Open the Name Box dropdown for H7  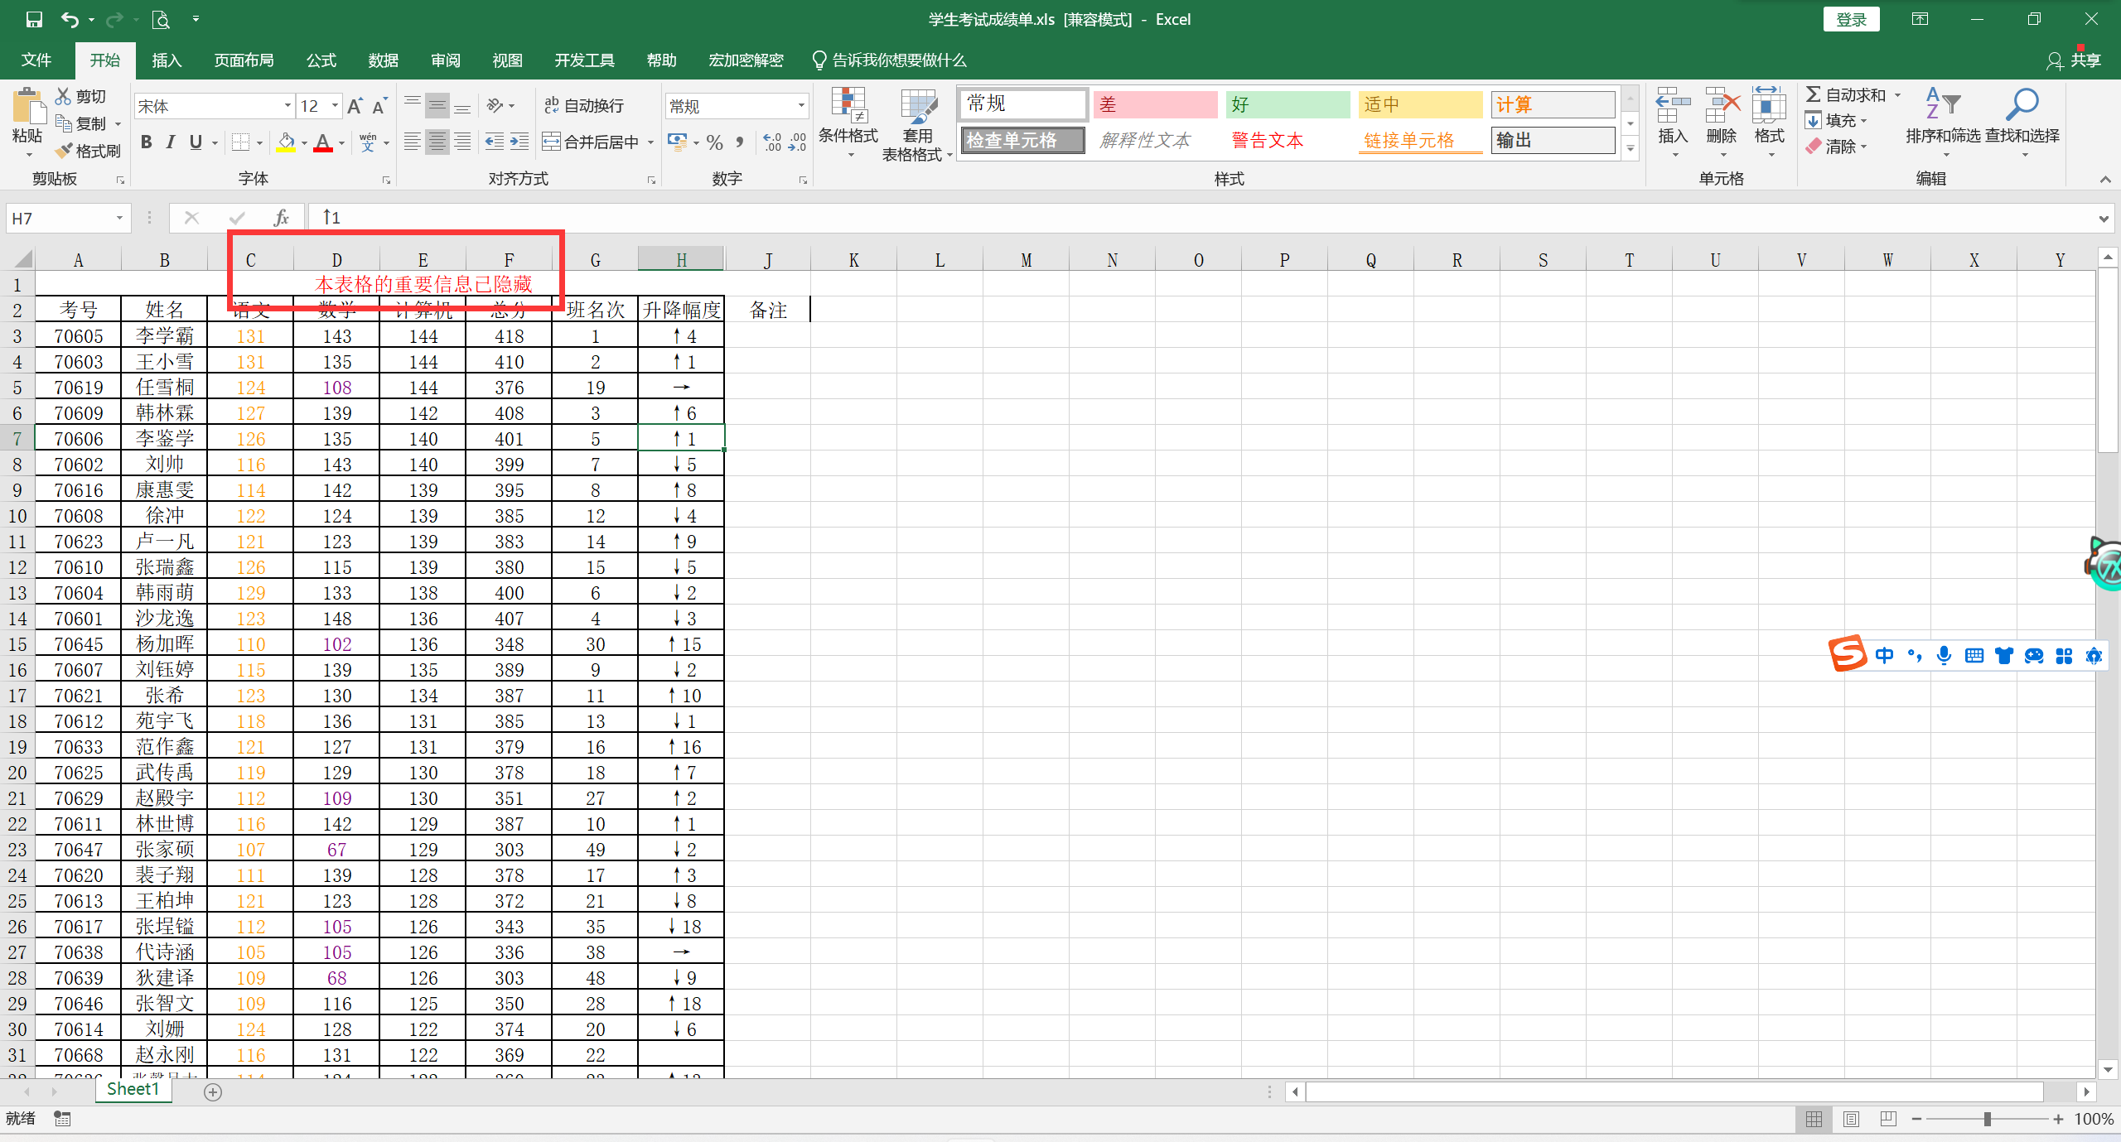[119, 218]
